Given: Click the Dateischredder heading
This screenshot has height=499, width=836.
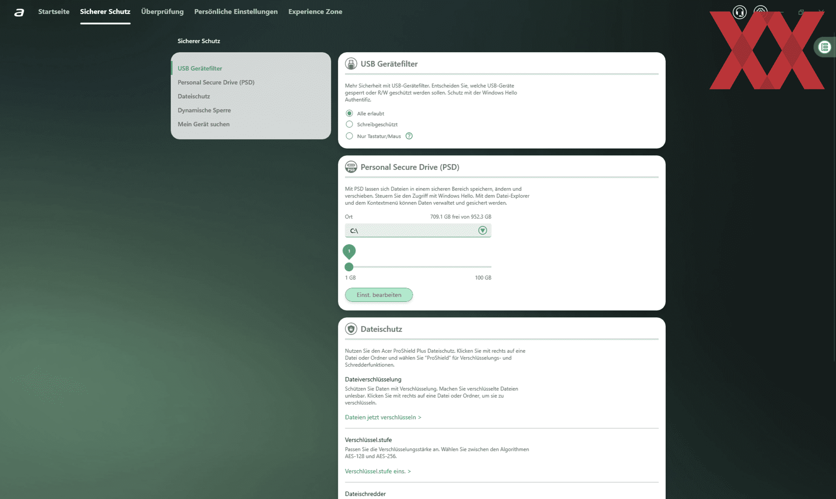Looking at the screenshot, I should (365, 494).
